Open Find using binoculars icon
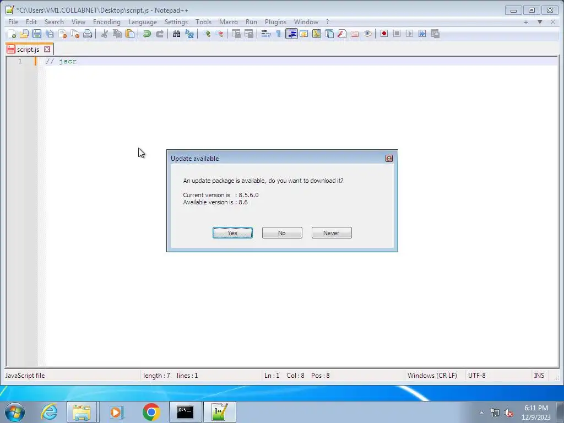The width and height of the screenshot is (564, 423). point(176,34)
